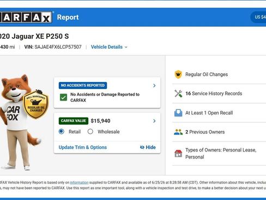Click the CARFAX VALUE green badge
The image size is (266, 200).
coord(74,121)
